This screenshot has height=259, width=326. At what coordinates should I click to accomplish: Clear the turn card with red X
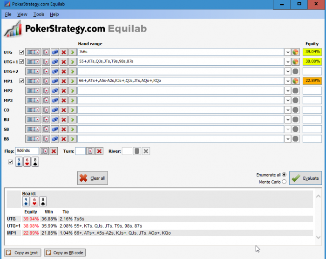click(x=99, y=151)
